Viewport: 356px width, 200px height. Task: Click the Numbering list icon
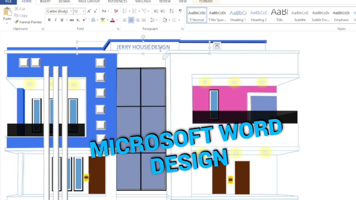(x=134, y=11)
